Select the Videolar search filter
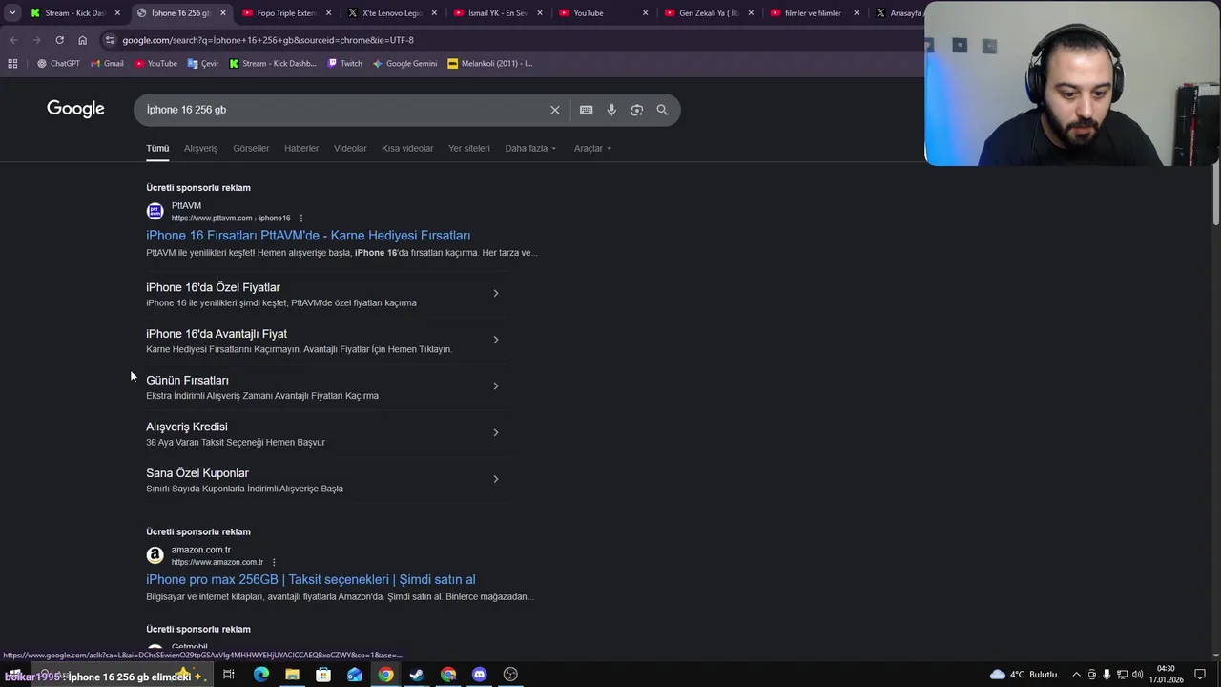The width and height of the screenshot is (1221, 687). tap(350, 148)
